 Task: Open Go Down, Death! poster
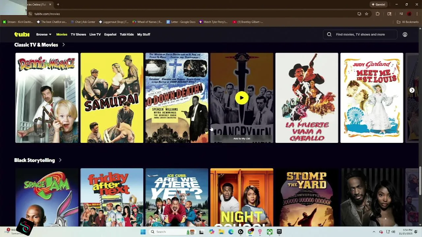point(177,98)
